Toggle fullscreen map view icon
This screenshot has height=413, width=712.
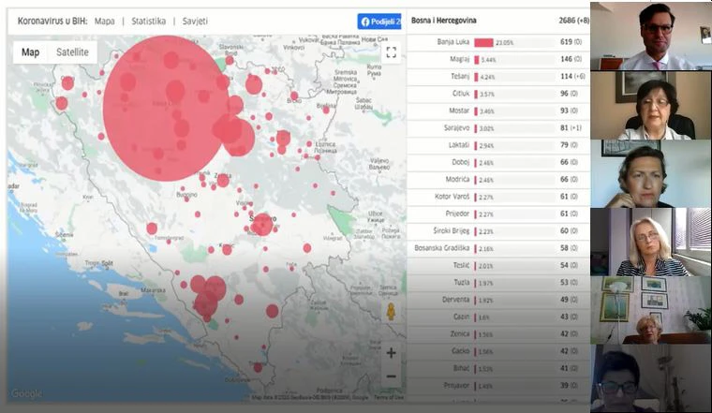click(391, 52)
